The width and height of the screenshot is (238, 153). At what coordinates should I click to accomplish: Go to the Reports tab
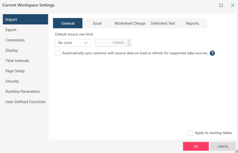(x=192, y=23)
